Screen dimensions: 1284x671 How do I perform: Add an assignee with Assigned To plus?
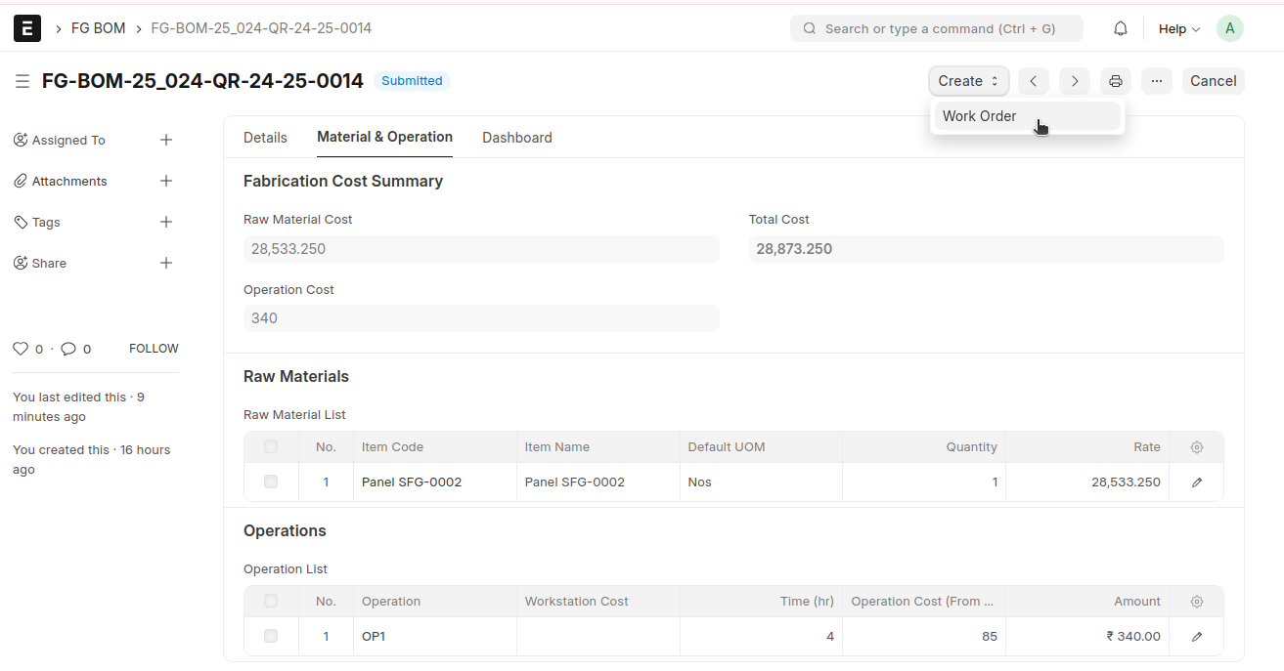click(166, 140)
